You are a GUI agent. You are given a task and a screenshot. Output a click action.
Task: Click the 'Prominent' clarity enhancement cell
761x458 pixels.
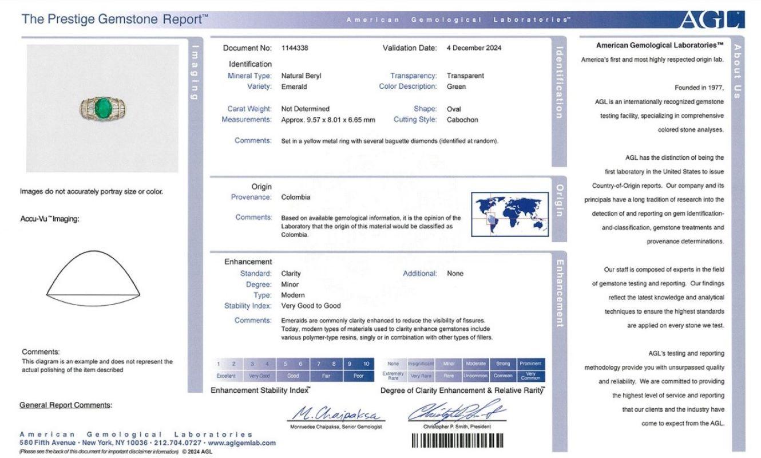(531, 364)
